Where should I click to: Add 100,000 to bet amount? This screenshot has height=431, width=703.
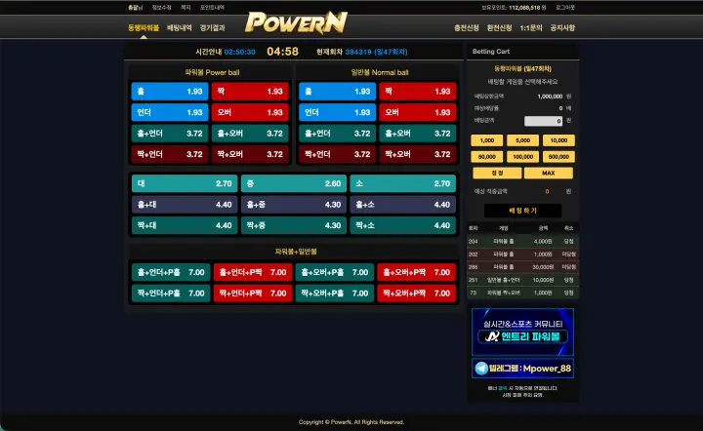[x=522, y=157]
